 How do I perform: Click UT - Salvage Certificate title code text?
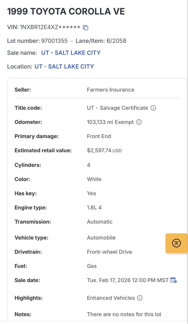[x=117, y=108]
